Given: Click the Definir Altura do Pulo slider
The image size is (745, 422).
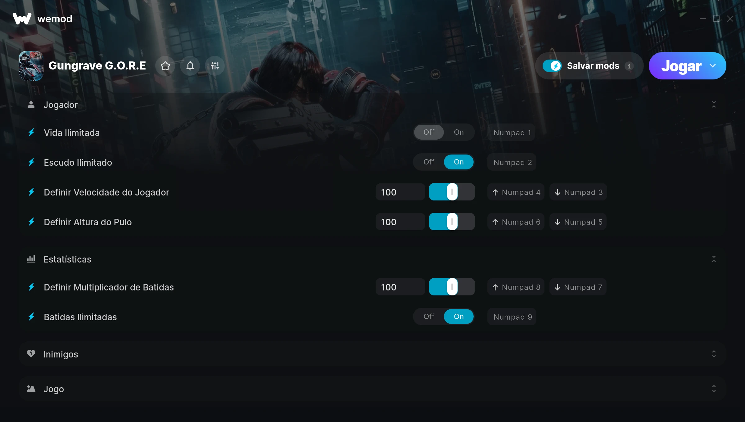Looking at the screenshot, I should click(x=452, y=222).
